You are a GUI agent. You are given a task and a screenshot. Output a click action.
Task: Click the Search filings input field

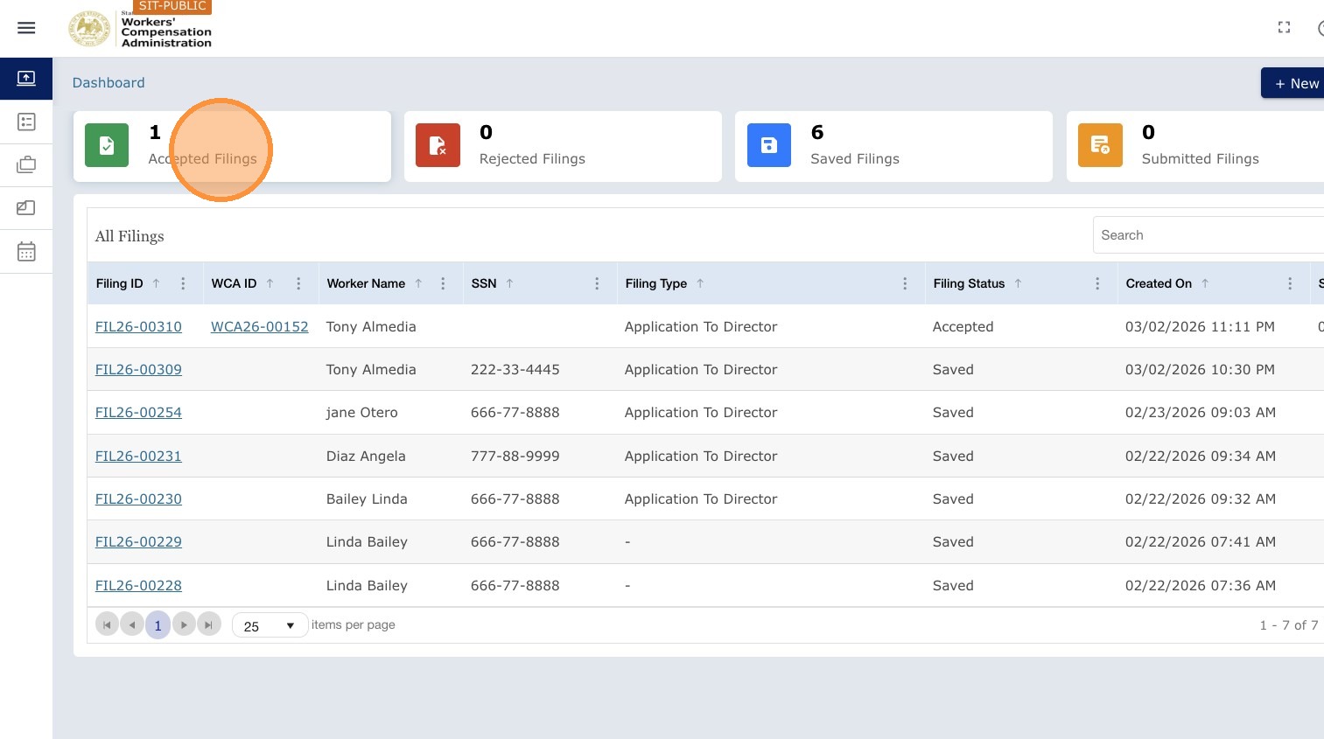1208,235
